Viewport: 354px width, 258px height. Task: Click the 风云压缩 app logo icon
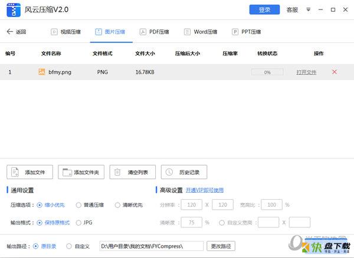(x=14, y=10)
